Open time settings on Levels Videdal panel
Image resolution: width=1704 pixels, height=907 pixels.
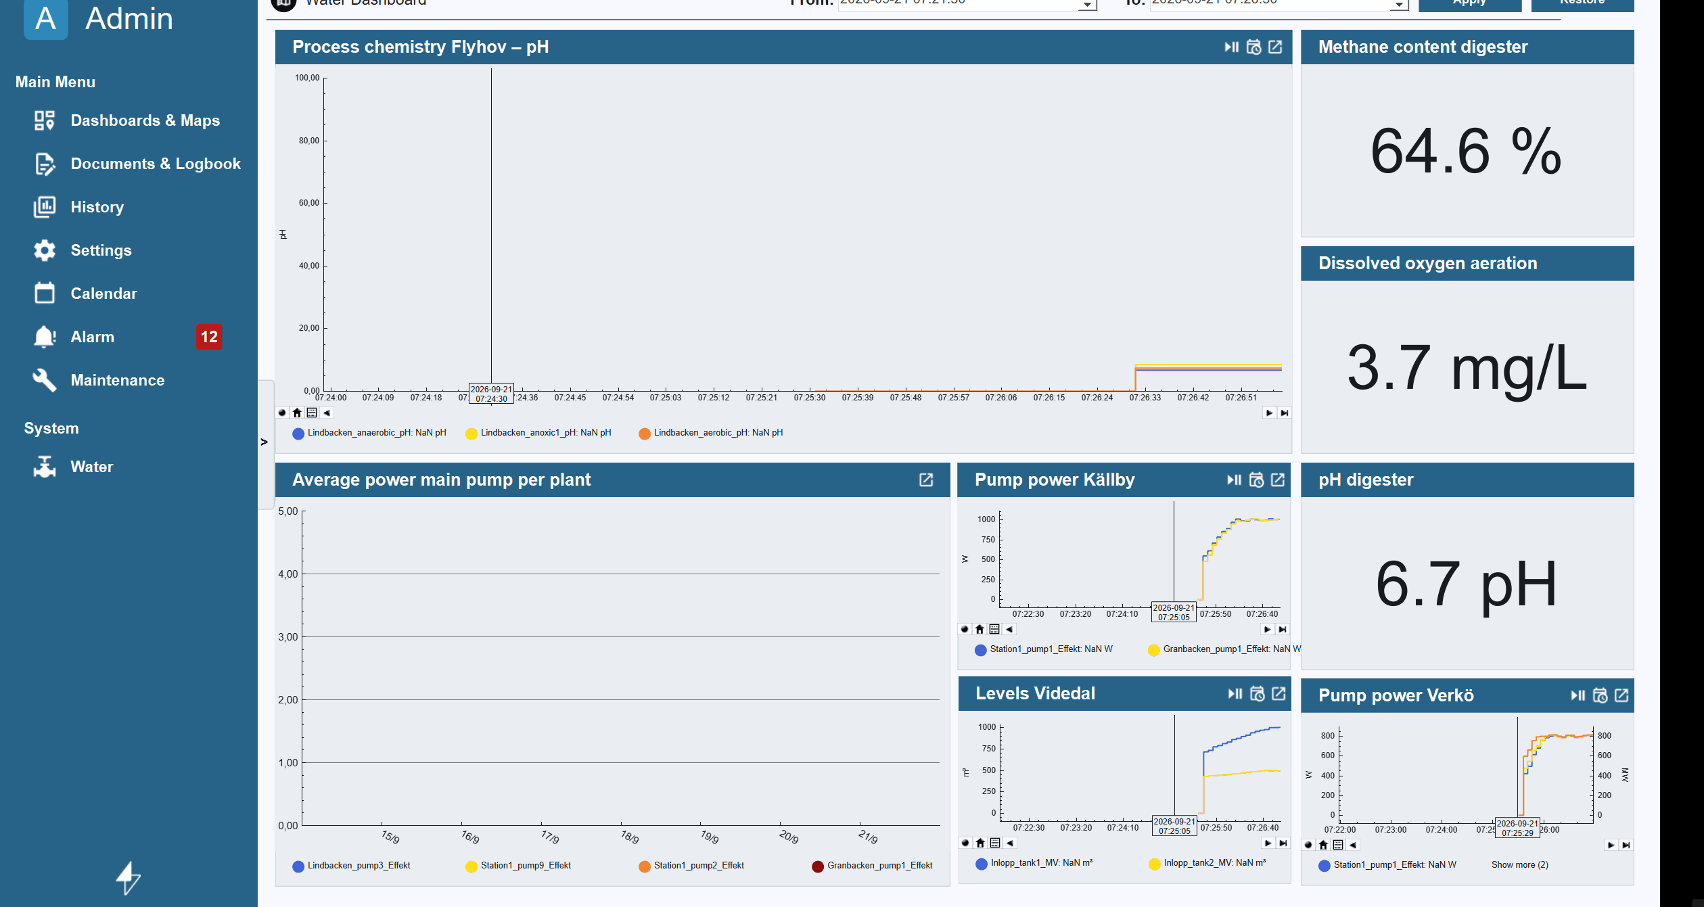(1258, 694)
